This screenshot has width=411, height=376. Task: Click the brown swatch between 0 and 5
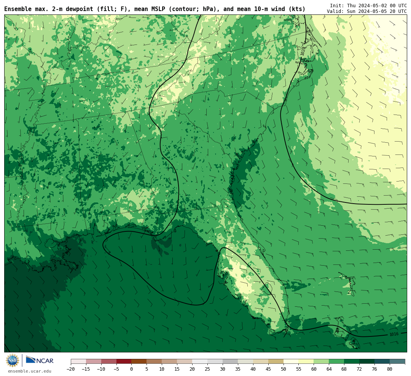tap(139, 362)
